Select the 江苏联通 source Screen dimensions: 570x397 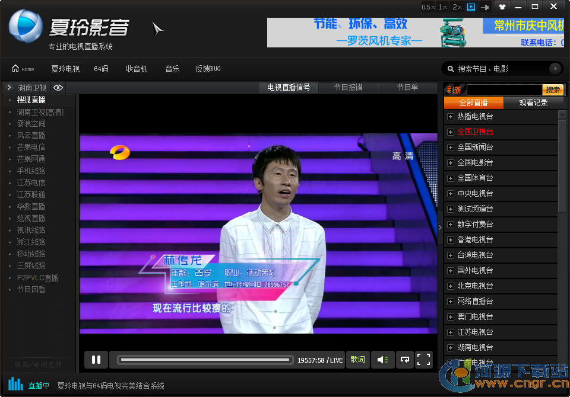tap(31, 194)
